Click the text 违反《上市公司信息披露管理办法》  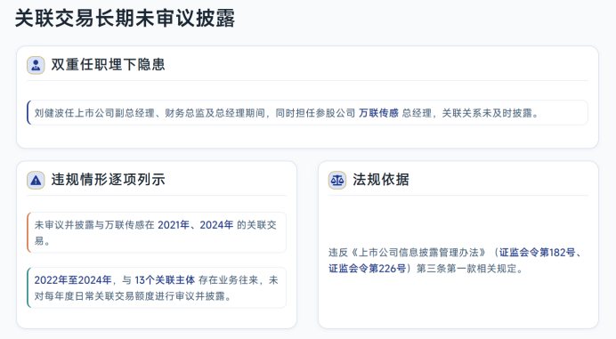(x=408, y=253)
